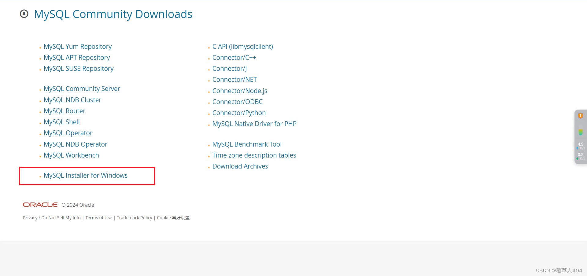
Task: Click the download circle icon beside page title
Action: click(x=24, y=14)
